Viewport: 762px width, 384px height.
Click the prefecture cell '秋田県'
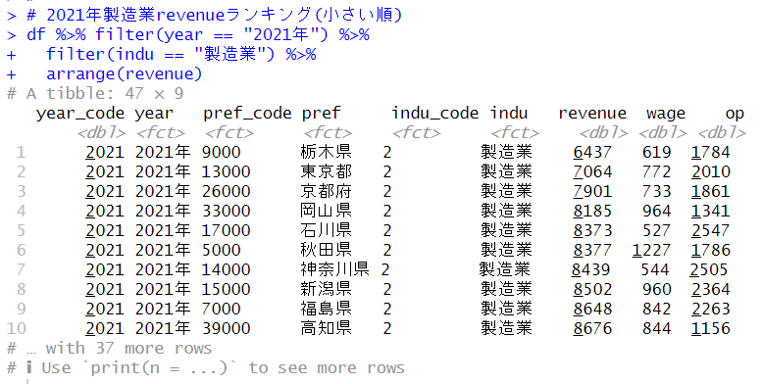pyautogui.click(x=327, y=250)
